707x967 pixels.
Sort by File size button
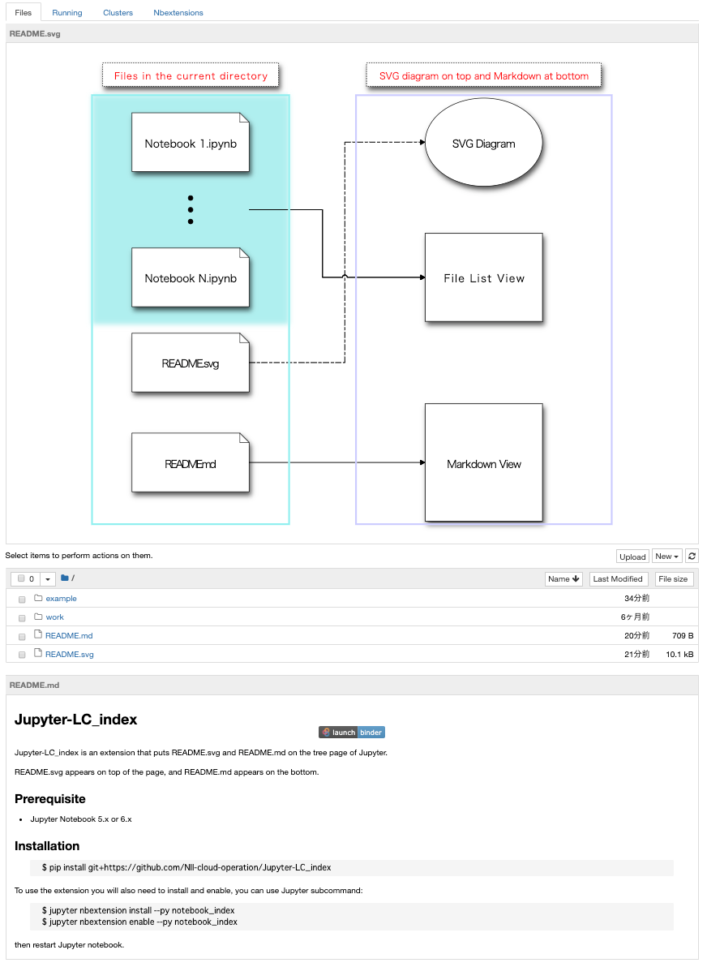(673, 579)
